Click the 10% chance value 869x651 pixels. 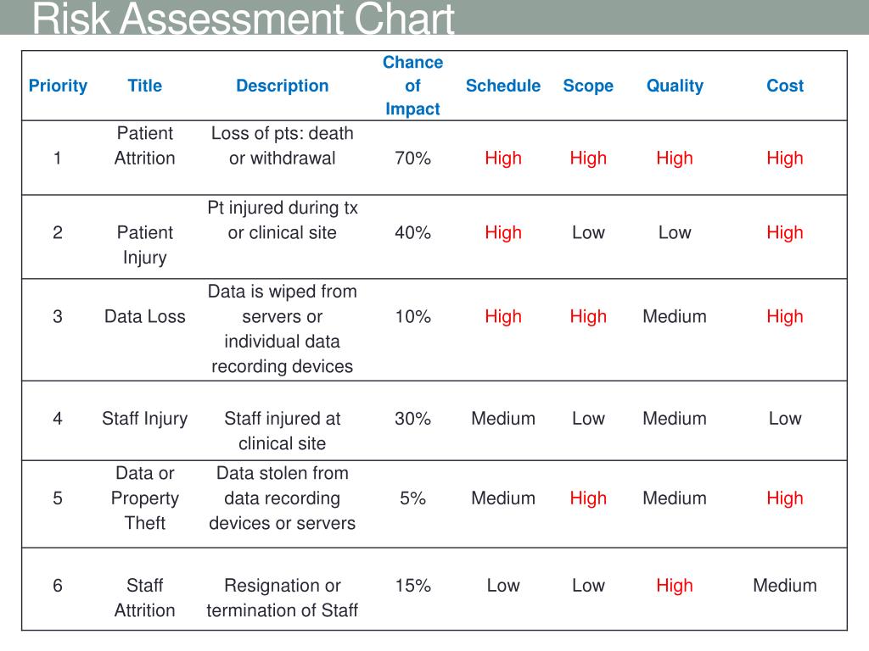[413, 317]
